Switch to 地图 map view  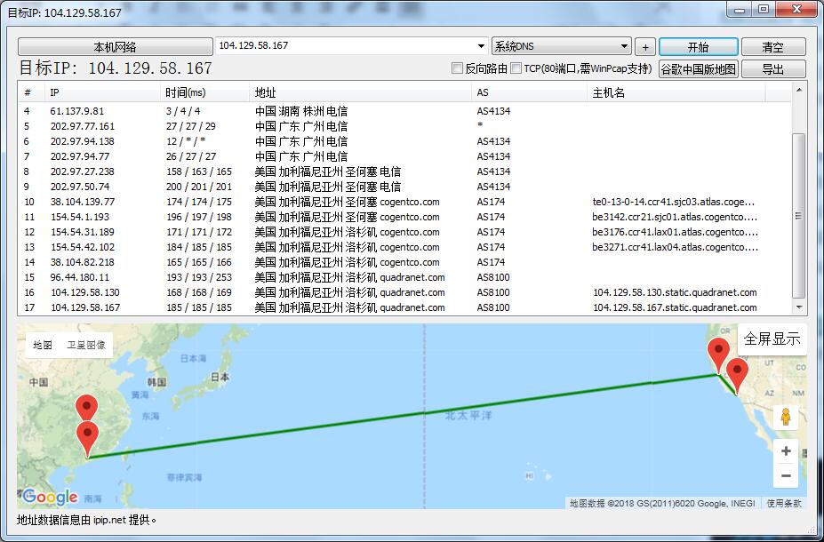pyautogui.click(x=43, y=345)
